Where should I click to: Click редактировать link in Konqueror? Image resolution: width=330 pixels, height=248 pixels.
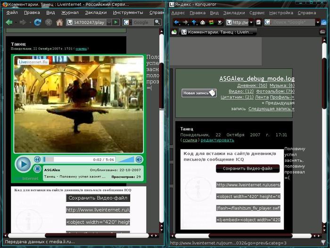click(x=217, y=140)
